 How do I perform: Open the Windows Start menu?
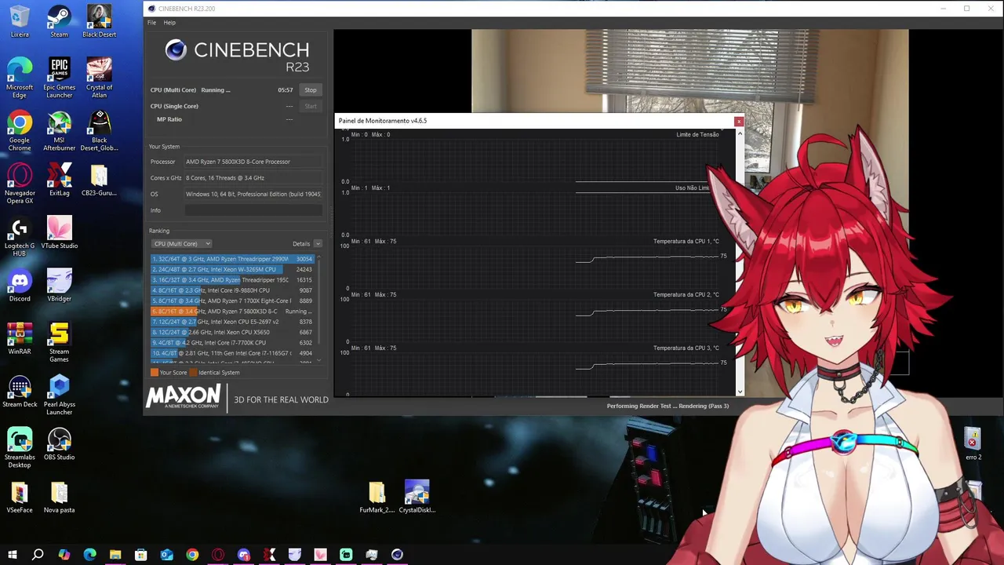click(12, 555)
